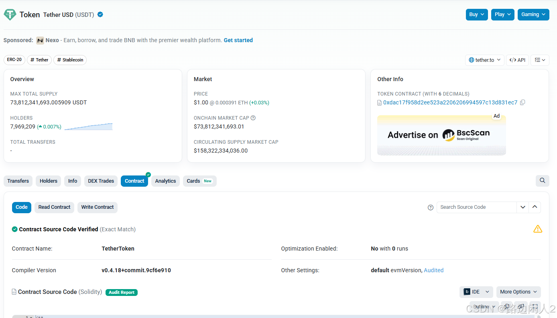Click the Ad label on the banner
Image resolution: width=557 pixels, height=318 pixels.
click(496, 116)
